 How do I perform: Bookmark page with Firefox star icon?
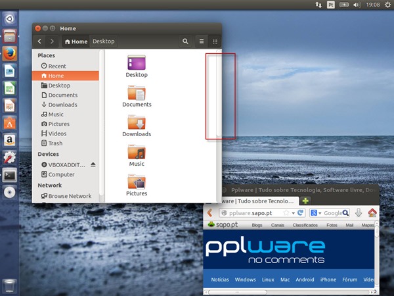pyautogui.click(x=286, y=213)
